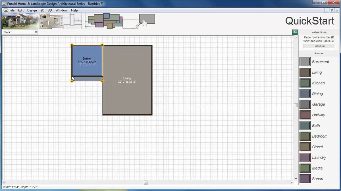Screen dimensions: 341x191
Task: Restore the inner document window button
Action: 332,10
